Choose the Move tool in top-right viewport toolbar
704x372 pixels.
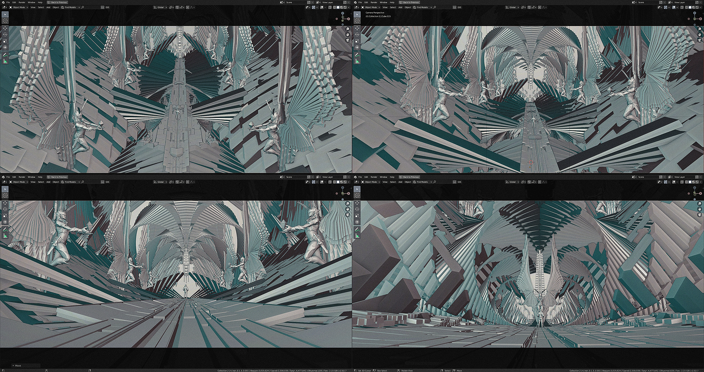point(357,28)
